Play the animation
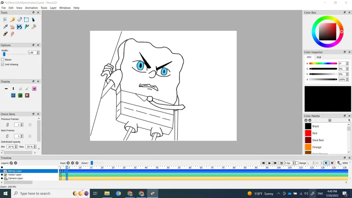The height and width of the screenshot is (198, 352). coord(269,163)
